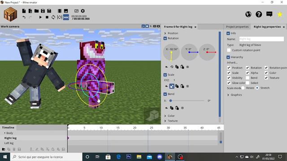
Task: Collapse the Hierarchy section
Action: point(228,57)
